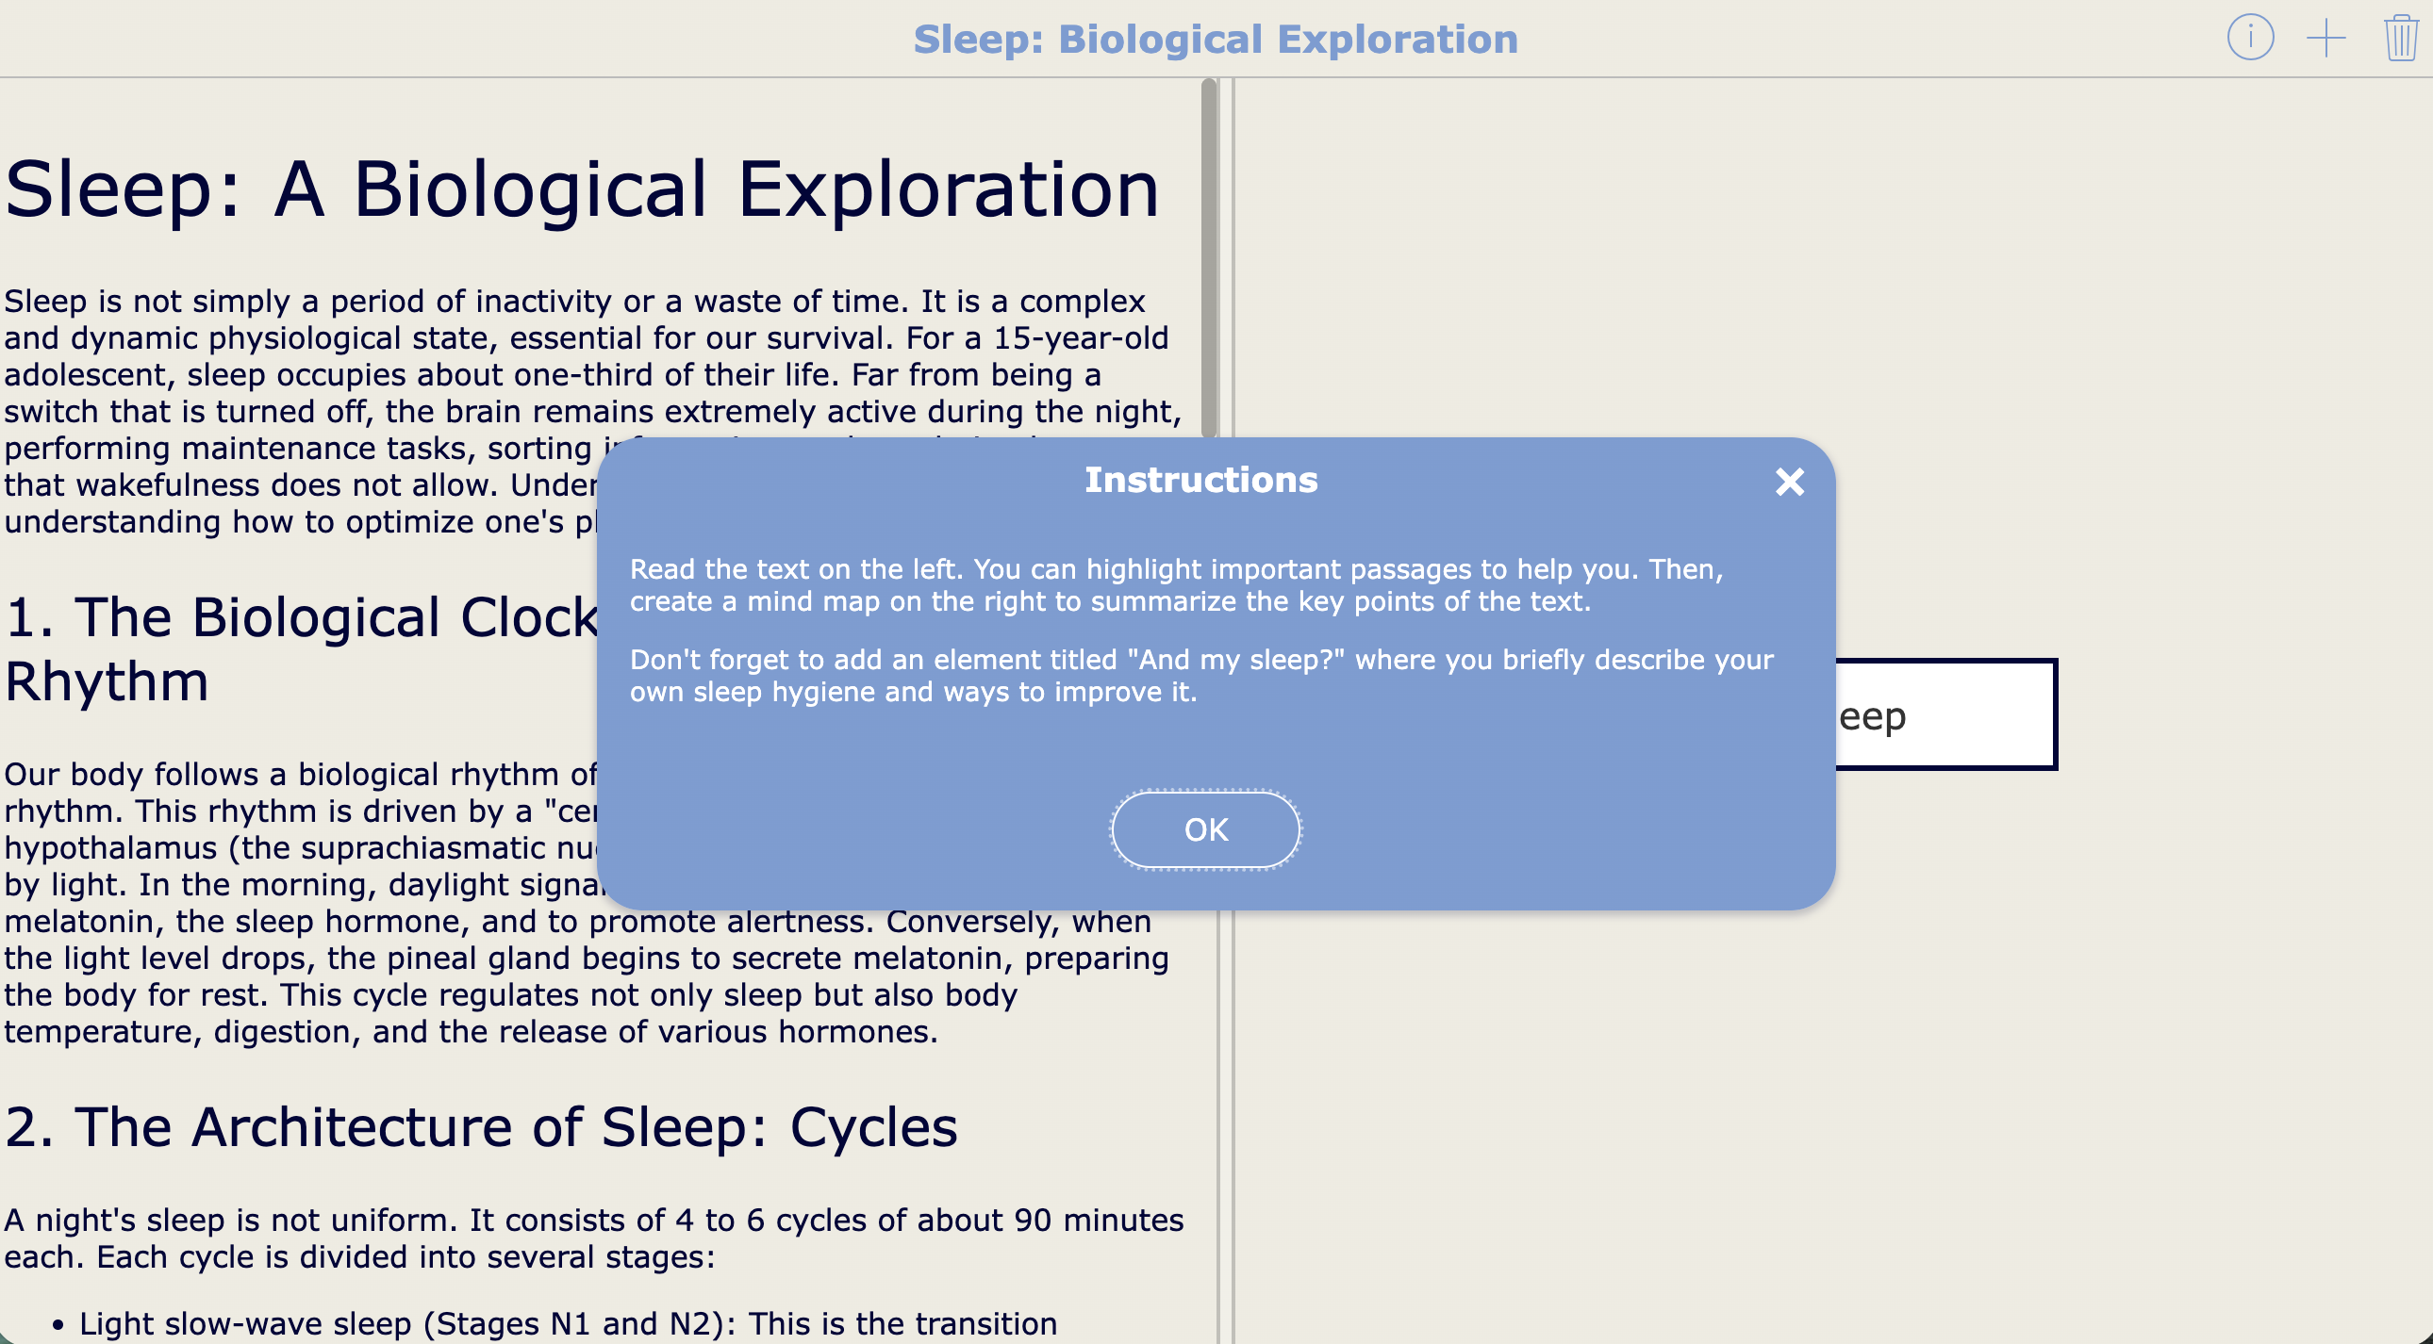Open the info icon in top bar
Image resolution: width=2433 pixels, height=1344 pixels.
point(2250,39)
